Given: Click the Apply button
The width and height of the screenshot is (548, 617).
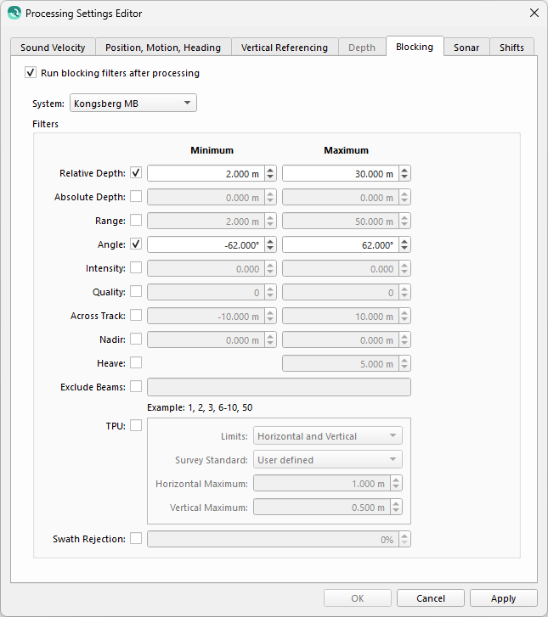Looking at the screenshot, I should pos(503,598).
